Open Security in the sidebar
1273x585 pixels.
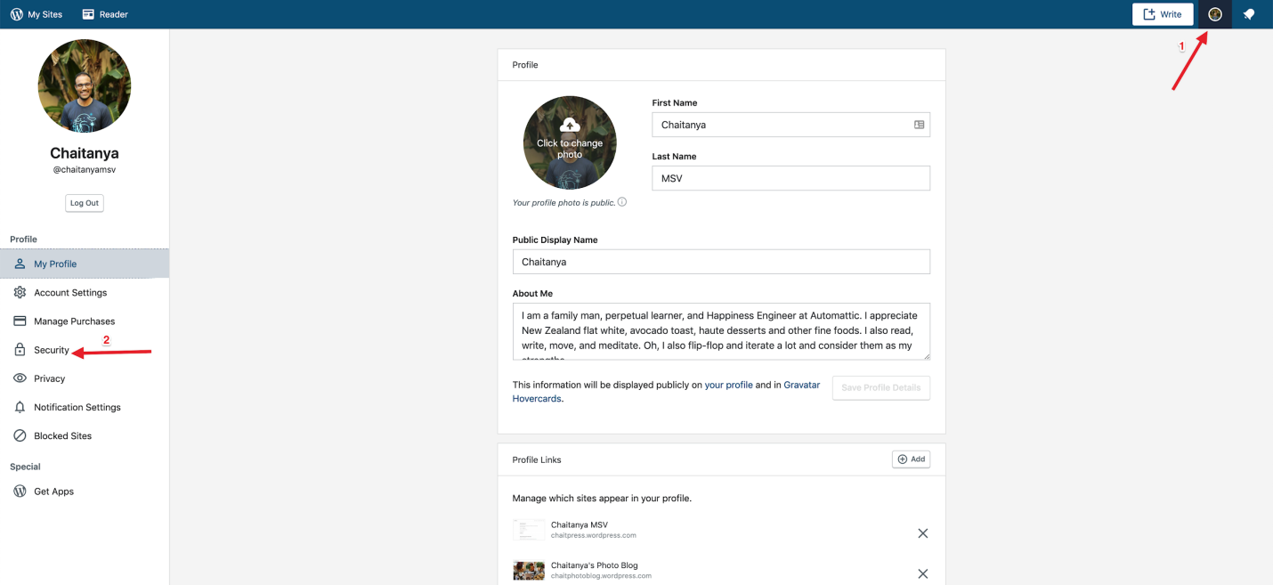[85, 350]
